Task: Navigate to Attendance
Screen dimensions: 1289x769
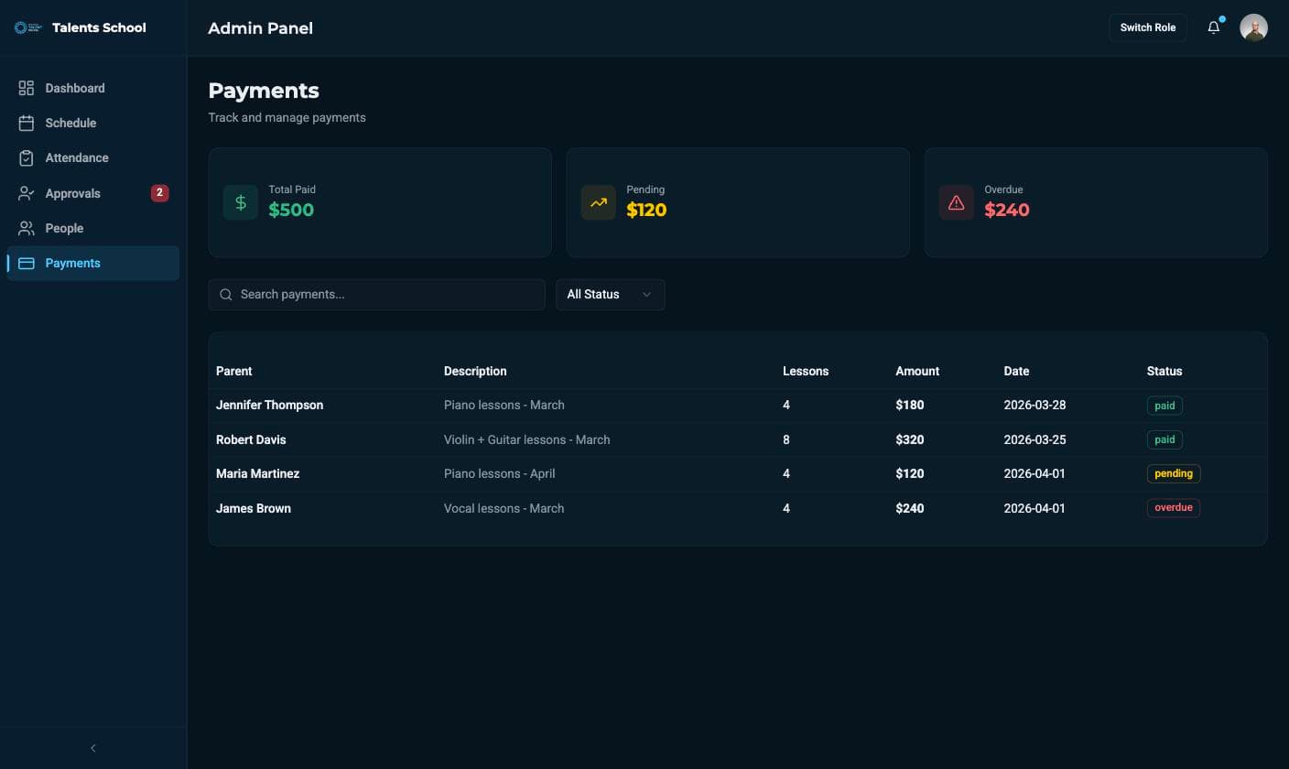Action: click(92, 157)
